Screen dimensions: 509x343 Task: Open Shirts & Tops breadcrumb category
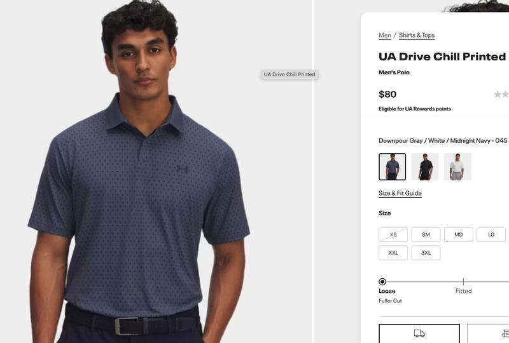(x=417, y=36)
